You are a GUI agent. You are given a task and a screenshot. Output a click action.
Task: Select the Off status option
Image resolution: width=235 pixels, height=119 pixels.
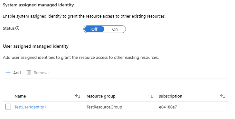pyautogui.click(x=94, y=29)
